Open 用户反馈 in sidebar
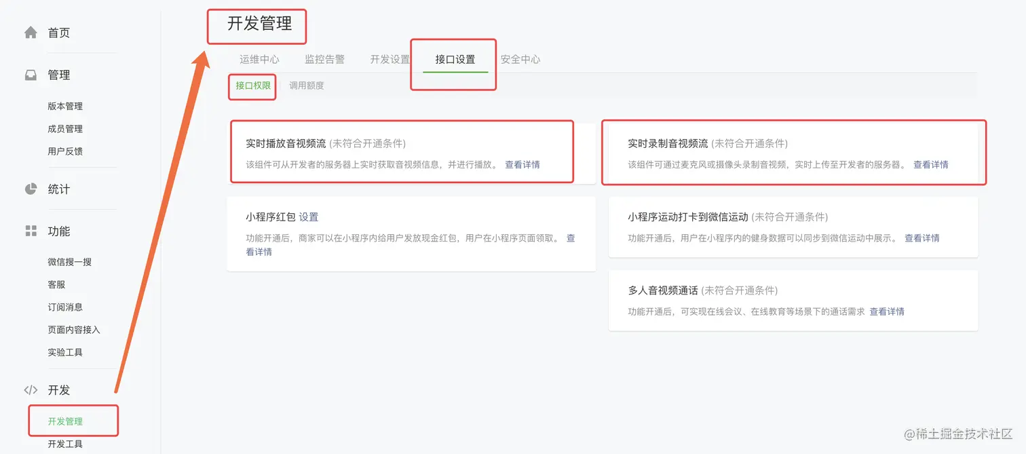The image size is (1026, 454). pos(65,151)
